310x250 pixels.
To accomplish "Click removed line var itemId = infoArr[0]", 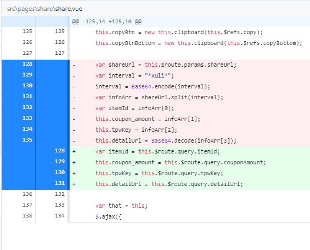I will click(x=134, y=108).
